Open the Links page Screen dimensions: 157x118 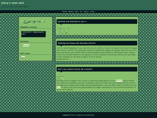(x=92, y=12)
